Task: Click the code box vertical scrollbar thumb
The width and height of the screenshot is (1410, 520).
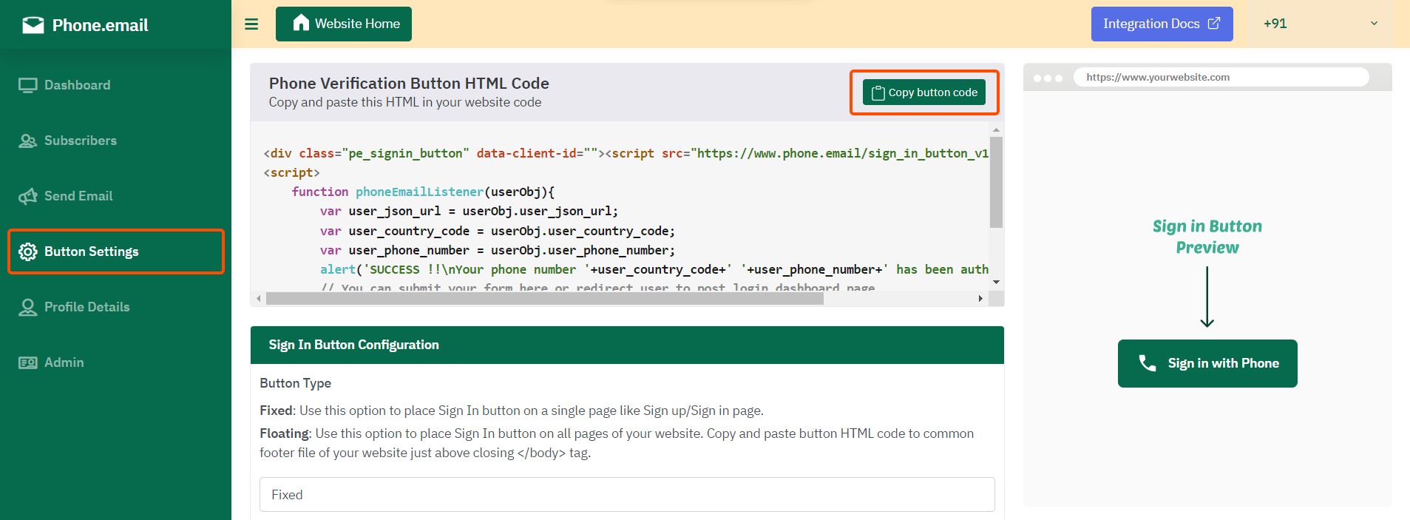Action: (x=996, y=182)
